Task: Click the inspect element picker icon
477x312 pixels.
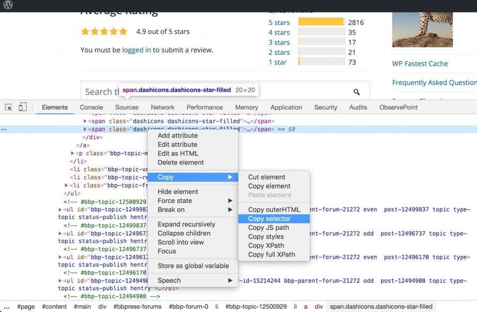Action: pos(8,107)
